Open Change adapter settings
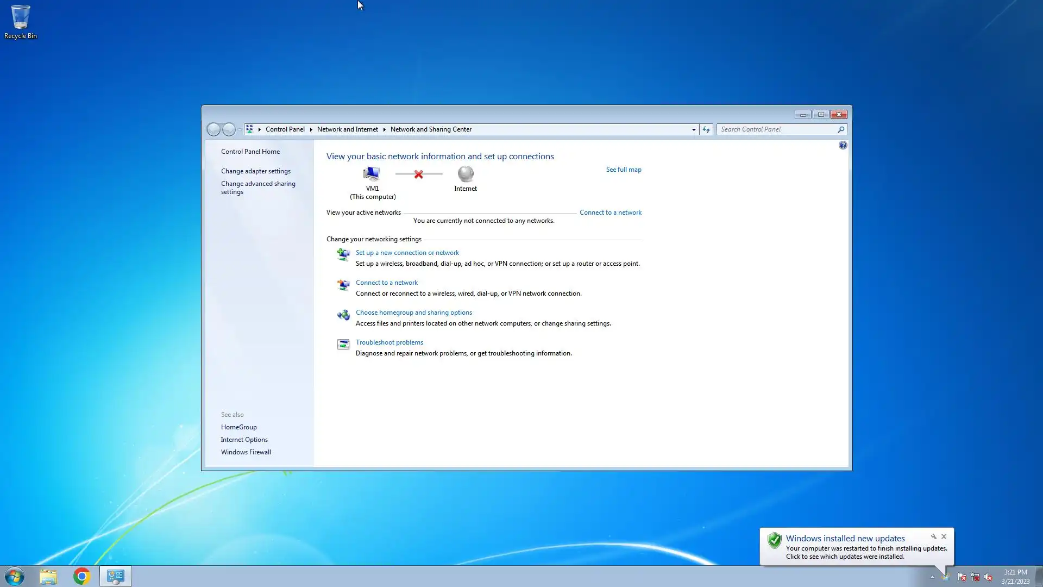The height and width of the screenshot is (587, 1043). pyautogui.click(x=255, y=171)
